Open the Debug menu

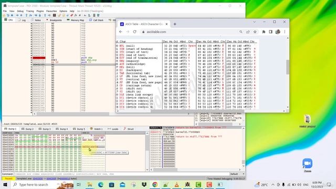(x=20, y=11)
